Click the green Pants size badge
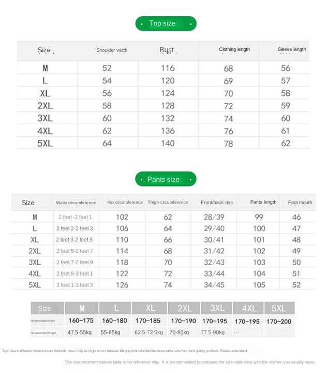The height and width of the screenshot is (373, 326). (x=166, y=179)
